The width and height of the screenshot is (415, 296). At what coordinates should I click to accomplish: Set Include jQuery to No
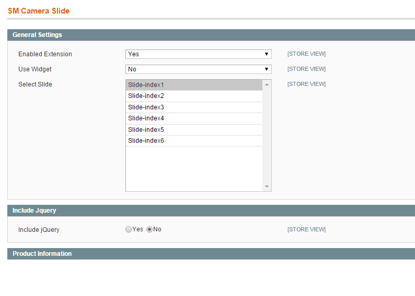149,229
